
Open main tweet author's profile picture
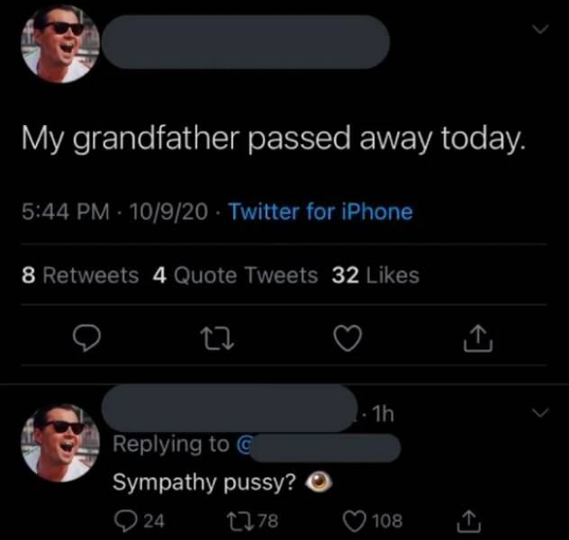(59, 44)
